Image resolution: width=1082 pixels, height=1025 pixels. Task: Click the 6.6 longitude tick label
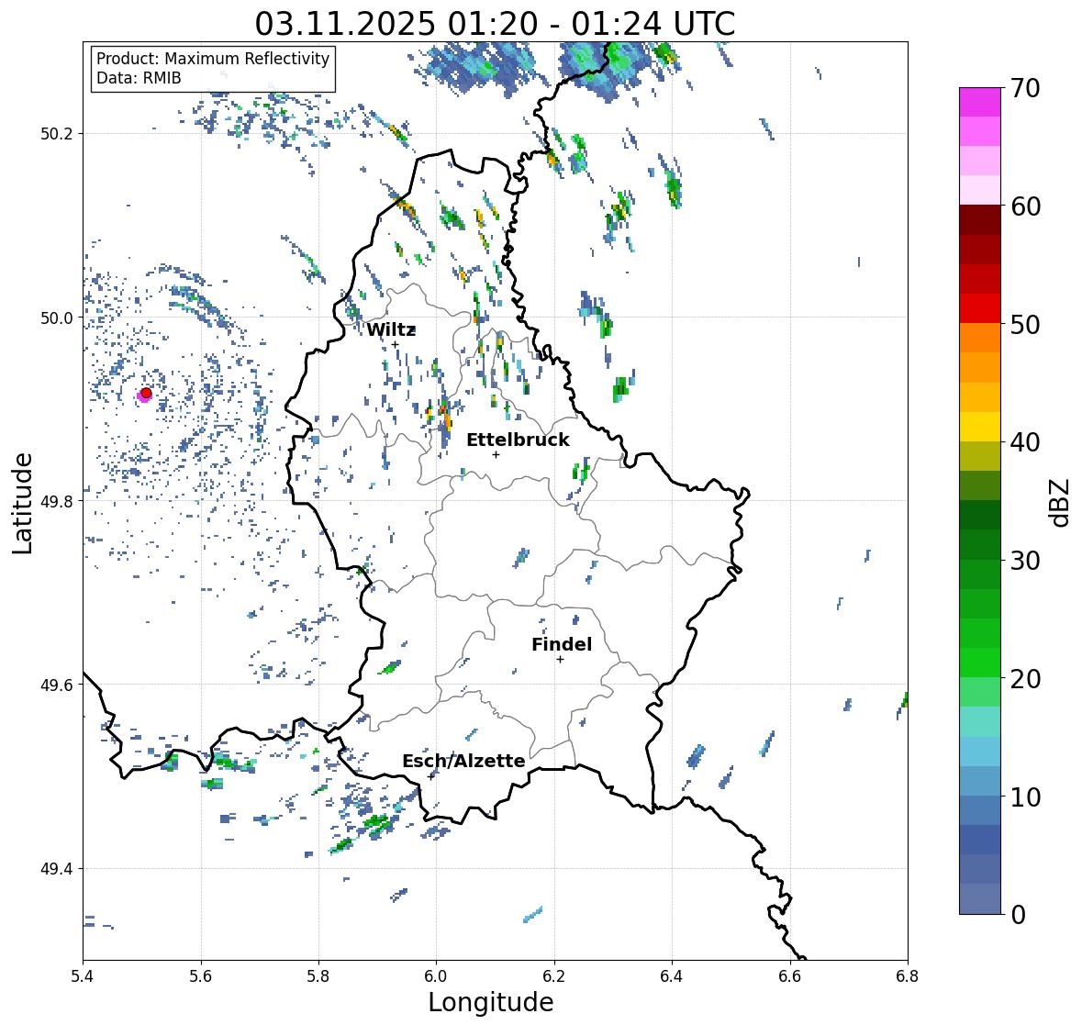point(790,976)
